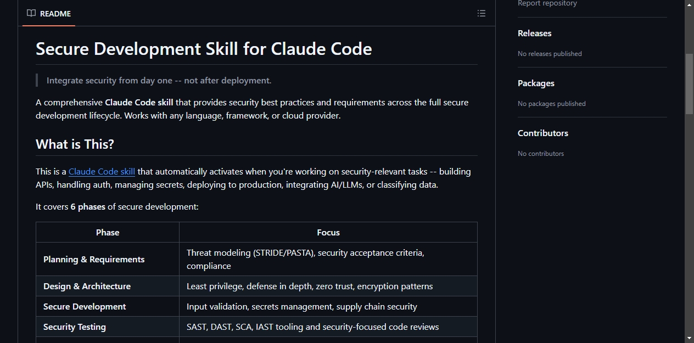Screen dimensions: 694x343
Task: Select the 'Planning & Requirements' table cell
Action: (108, 259)
